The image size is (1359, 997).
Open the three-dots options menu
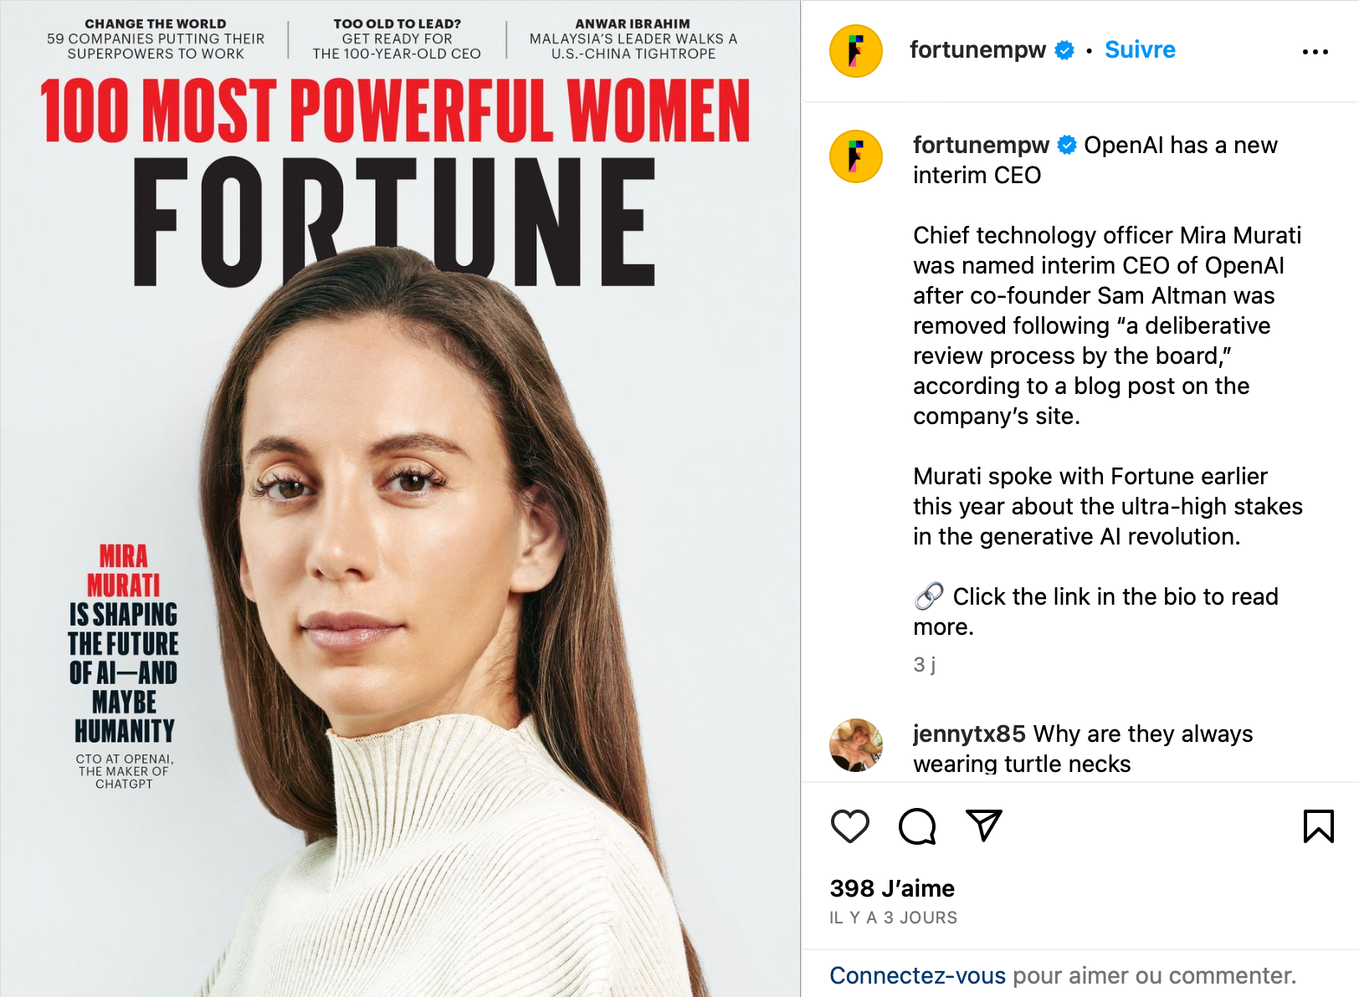(x=1315, y=50)
